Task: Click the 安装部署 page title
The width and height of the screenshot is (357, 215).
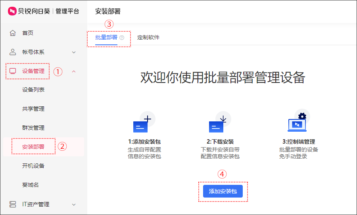Action: (107, 11)
